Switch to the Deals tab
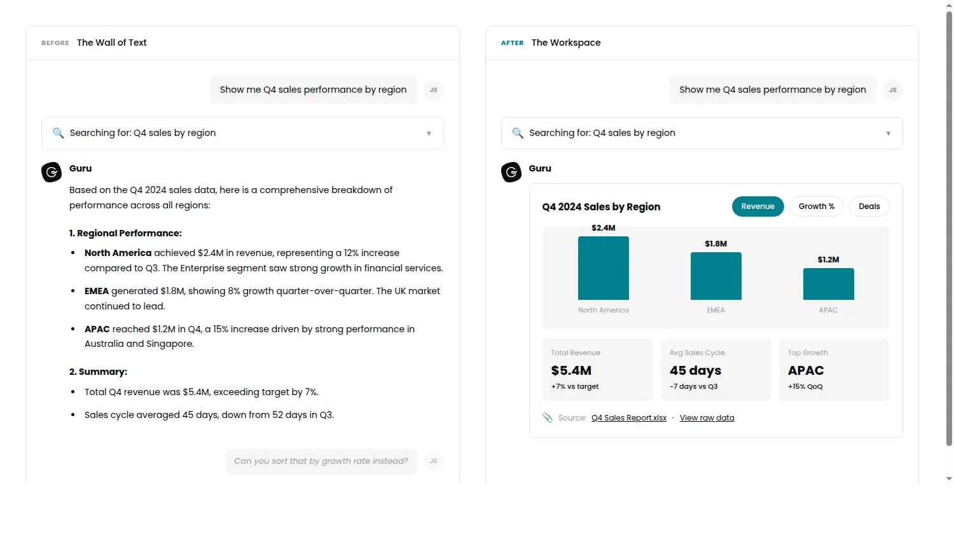The image size is (954, 540). (x=869, y=206)
